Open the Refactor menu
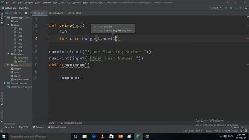 click(47, 3)
